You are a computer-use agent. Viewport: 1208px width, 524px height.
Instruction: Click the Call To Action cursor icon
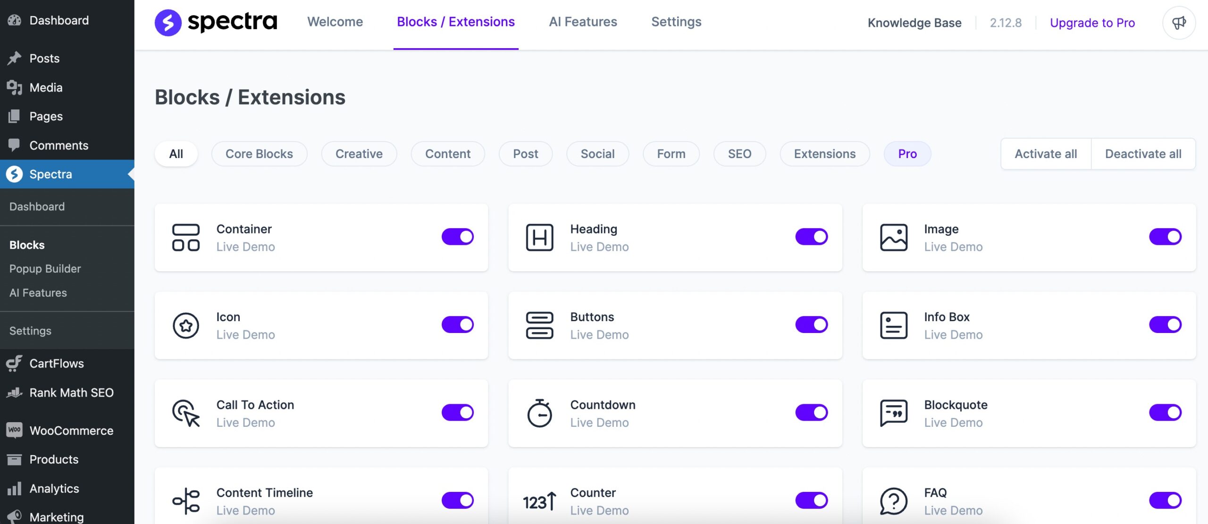[x=186, y=413]
